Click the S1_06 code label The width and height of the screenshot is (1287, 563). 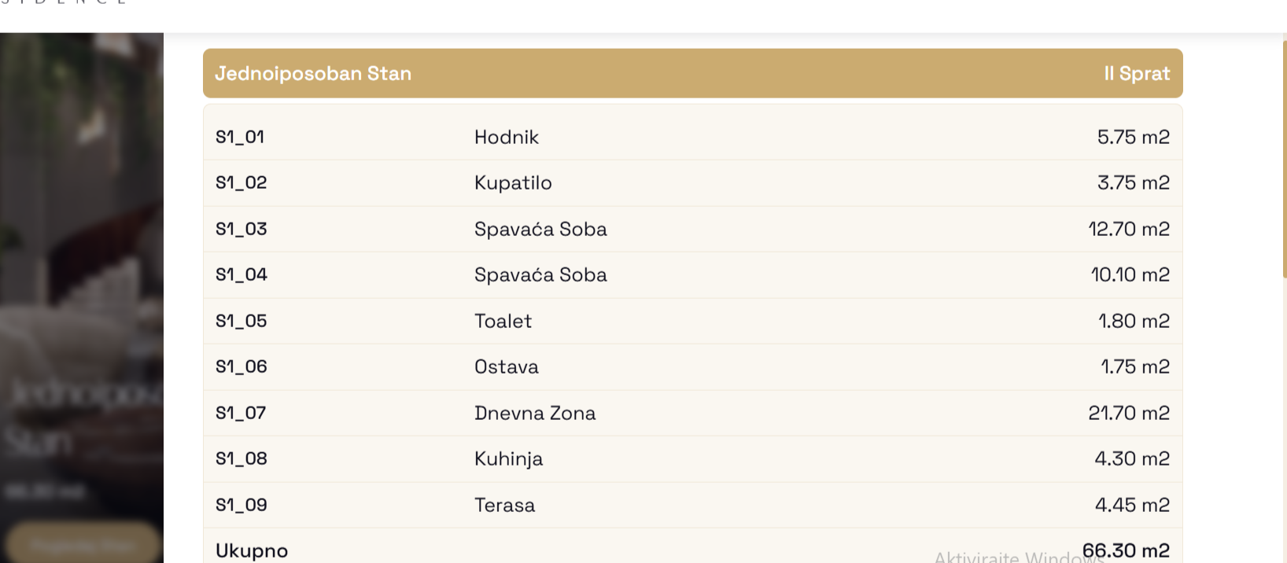(242, 366)
